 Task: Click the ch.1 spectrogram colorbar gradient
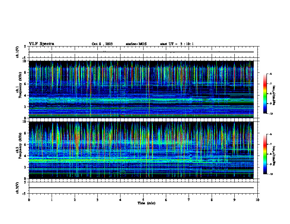[x=265, y=94]
